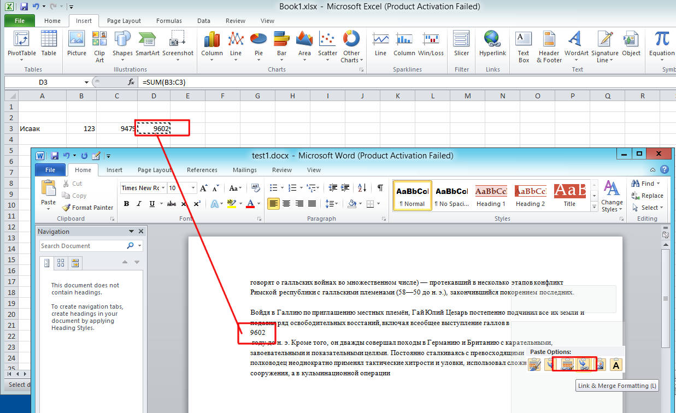
Task: Apply Strikethrough in Word
Action: (171, 204)
